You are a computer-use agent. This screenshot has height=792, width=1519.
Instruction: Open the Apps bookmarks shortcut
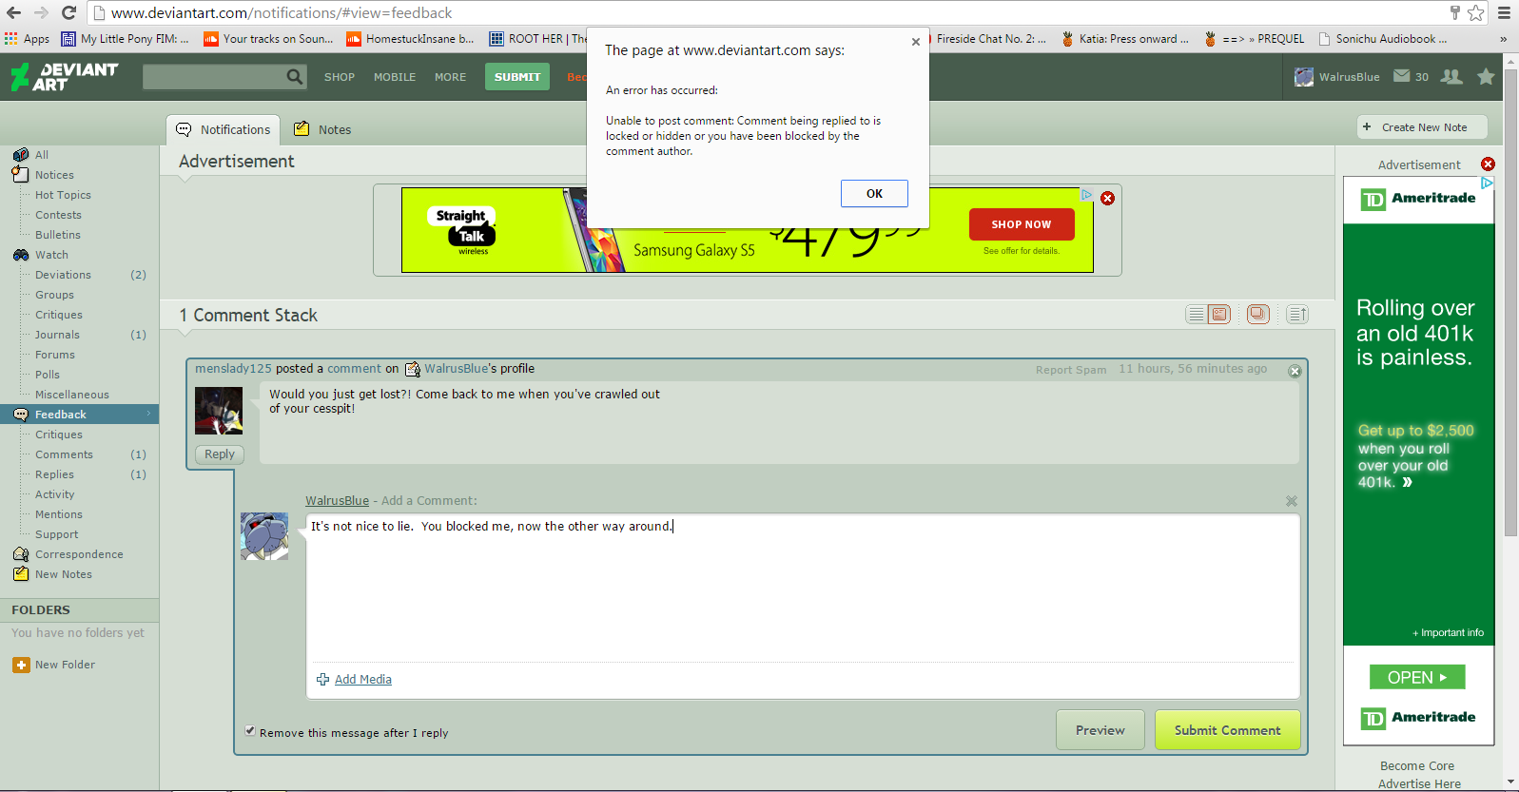pyautogui.click(x=27, y=39)
